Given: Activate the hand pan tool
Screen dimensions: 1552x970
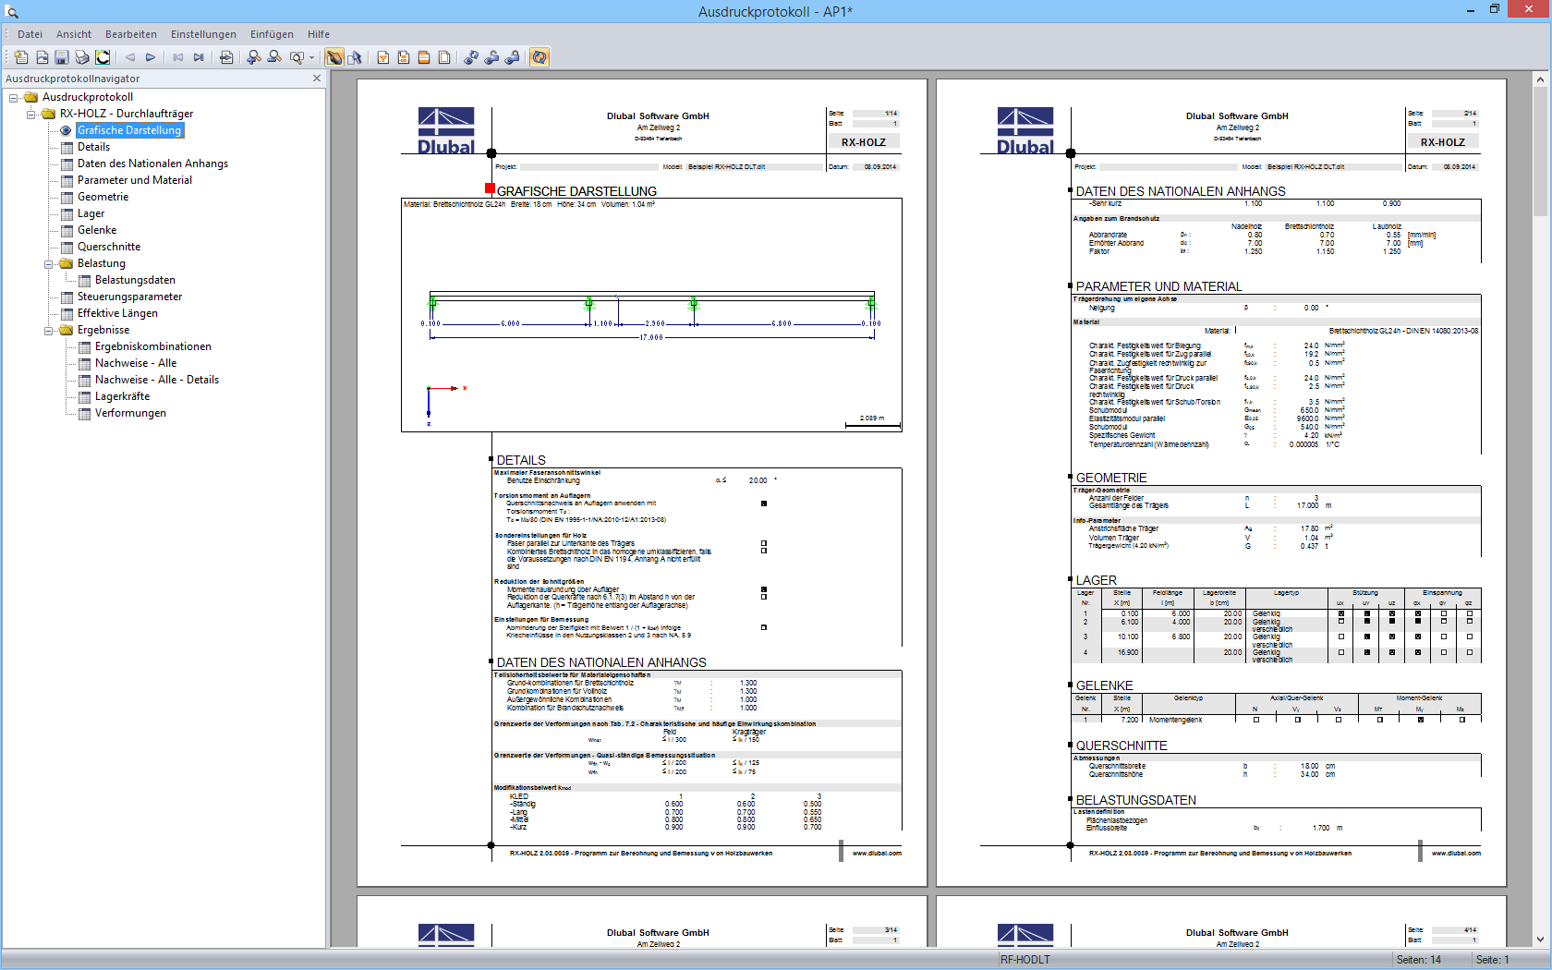Looking at the screenshot, I should click(333, 57).
